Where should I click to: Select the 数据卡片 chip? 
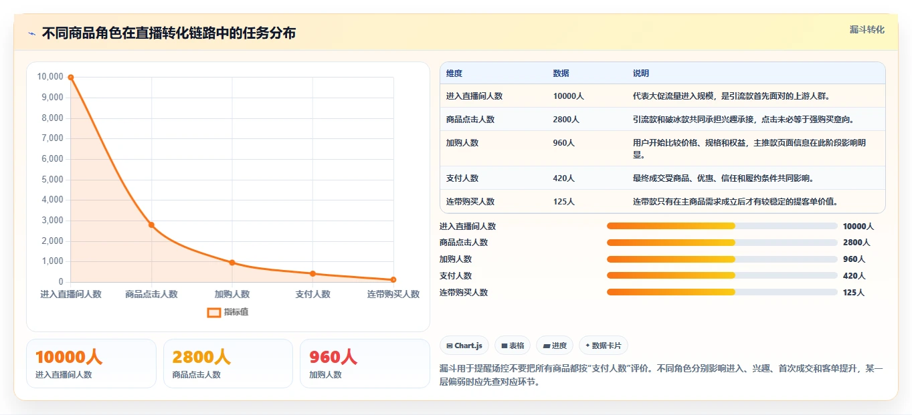pyautogui.click(x=604, y=345)
